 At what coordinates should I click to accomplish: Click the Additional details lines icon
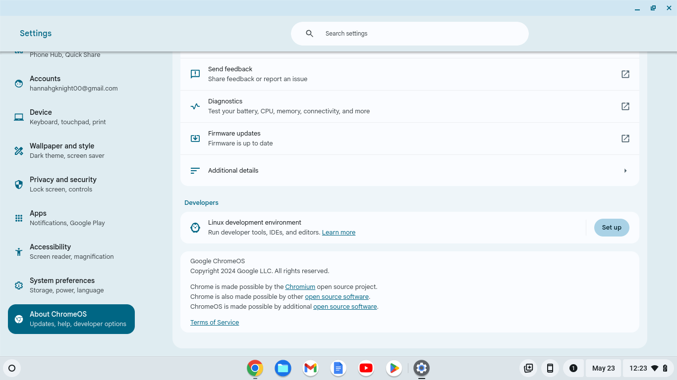[195, 171]
